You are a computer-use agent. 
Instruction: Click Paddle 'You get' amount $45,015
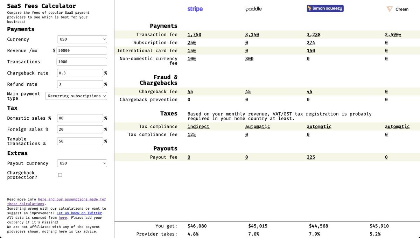(258, 226)
